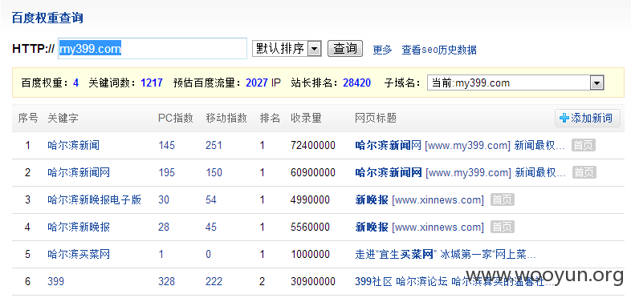
Task: Click mobile index 45 in row 4
Action: coord(211,228)
